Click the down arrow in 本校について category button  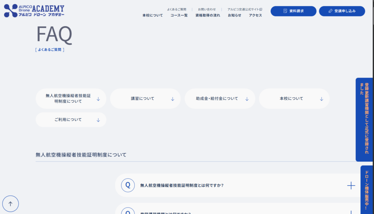pos(321,99)
